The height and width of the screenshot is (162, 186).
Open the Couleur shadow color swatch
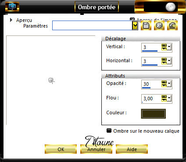153,113
